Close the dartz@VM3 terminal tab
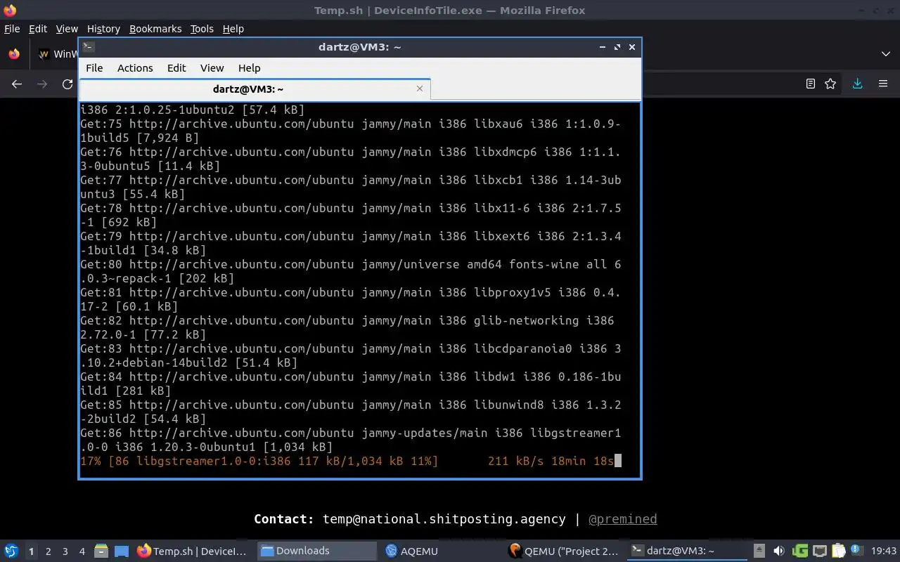Screen dimensions: 900x562 pyautogui.click(x=420, y=89)
